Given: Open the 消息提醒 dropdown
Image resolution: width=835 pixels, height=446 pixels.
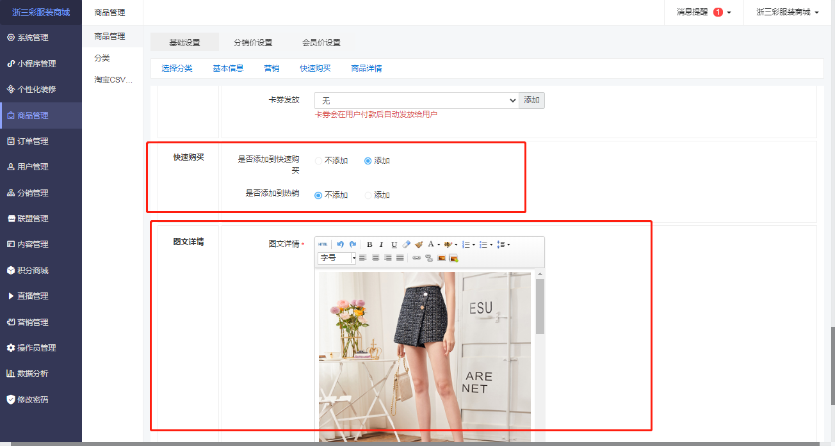Looking at the screenshot, I should [x=704, y=12].
